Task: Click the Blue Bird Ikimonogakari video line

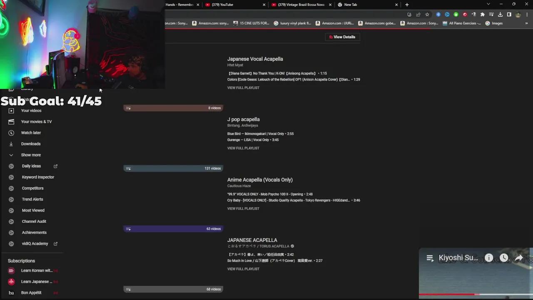Action: pos(260,134)
